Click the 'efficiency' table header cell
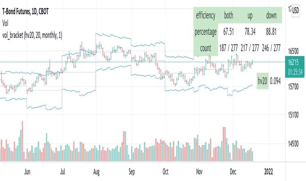 tap(206, 15)
